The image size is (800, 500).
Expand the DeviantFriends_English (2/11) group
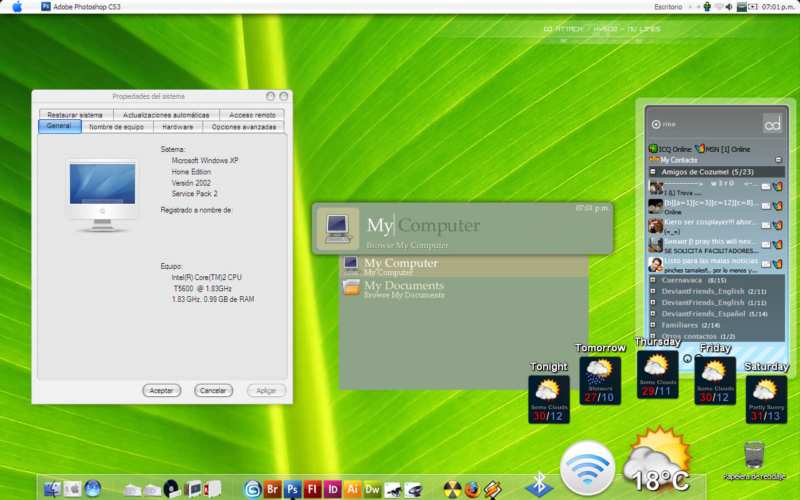point(652,291)
